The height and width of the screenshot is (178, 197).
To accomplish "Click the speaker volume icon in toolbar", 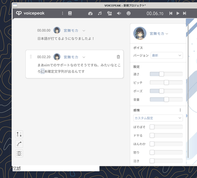I will pos(119,13).
